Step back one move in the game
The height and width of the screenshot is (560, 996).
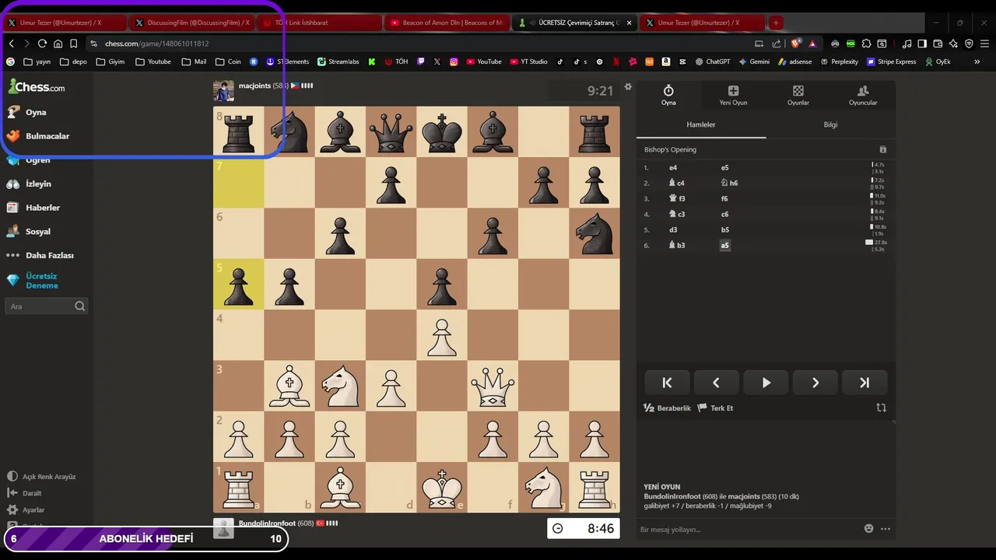(717, 383)
